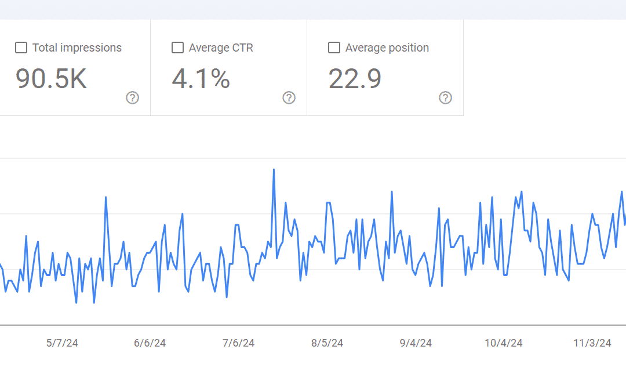Click the 5/7/24 date axis label
Screen dimensions: 626x368
click(x=62, y=343)
